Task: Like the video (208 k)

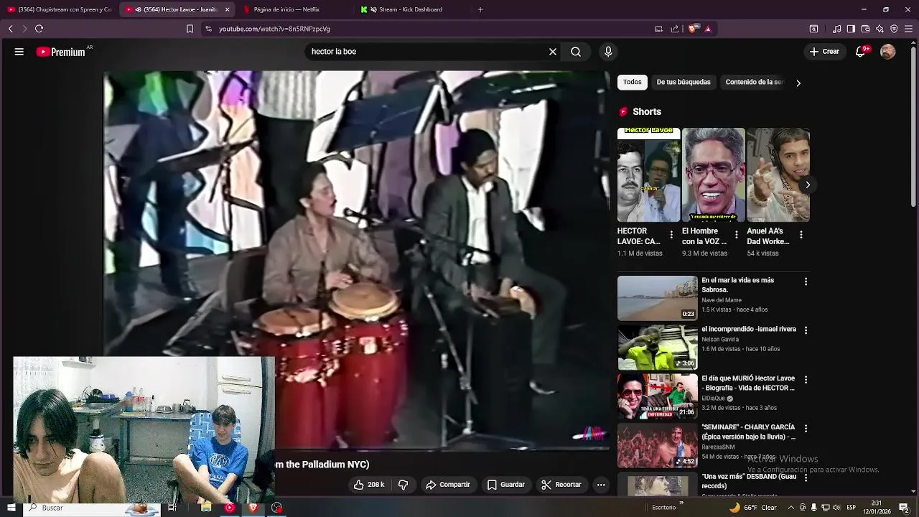Action: pyautogui.click(x=368, y=485)
